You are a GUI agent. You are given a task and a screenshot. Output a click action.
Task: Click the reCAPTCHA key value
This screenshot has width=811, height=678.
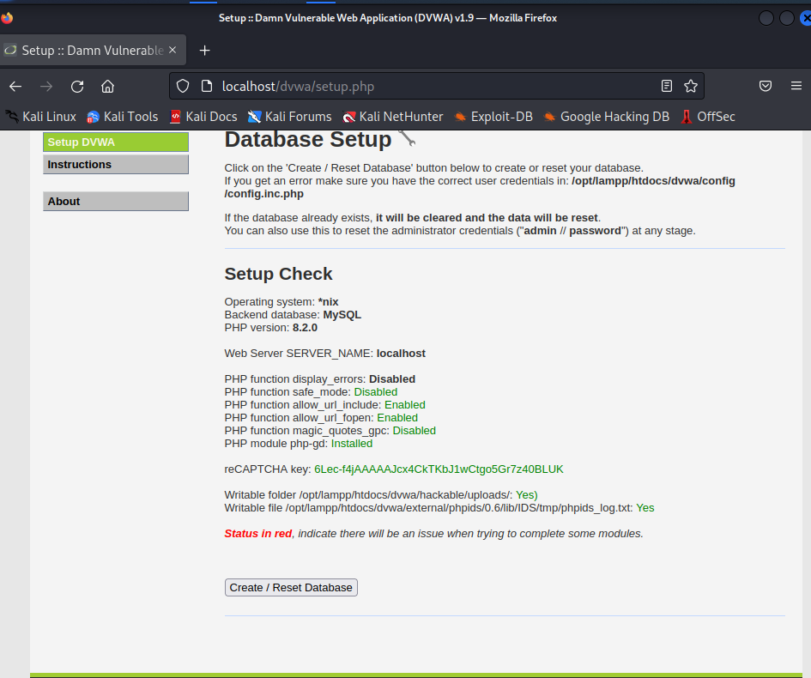(439, 469)
